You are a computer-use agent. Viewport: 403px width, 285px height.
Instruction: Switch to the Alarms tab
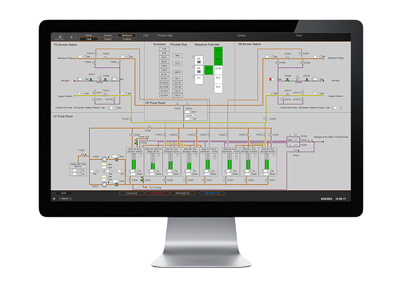108,35
